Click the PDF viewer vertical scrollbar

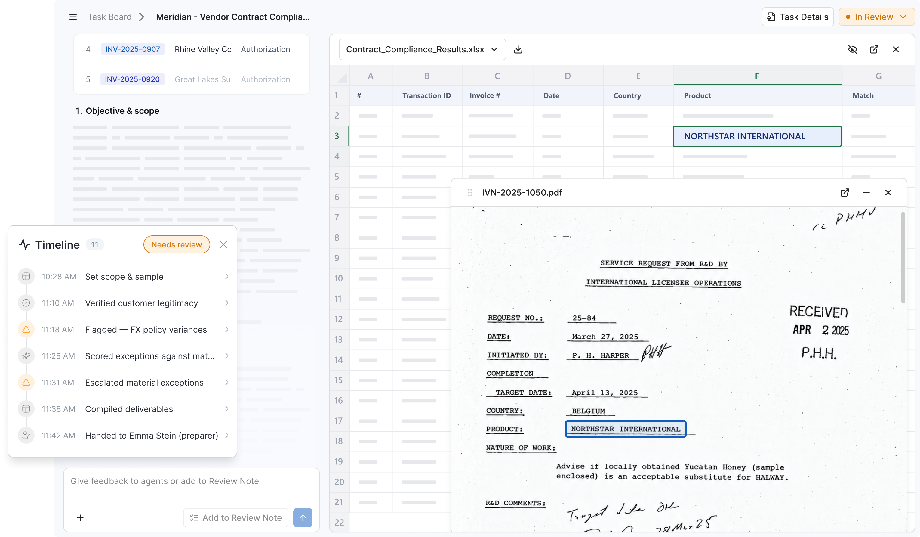[903, 258]
